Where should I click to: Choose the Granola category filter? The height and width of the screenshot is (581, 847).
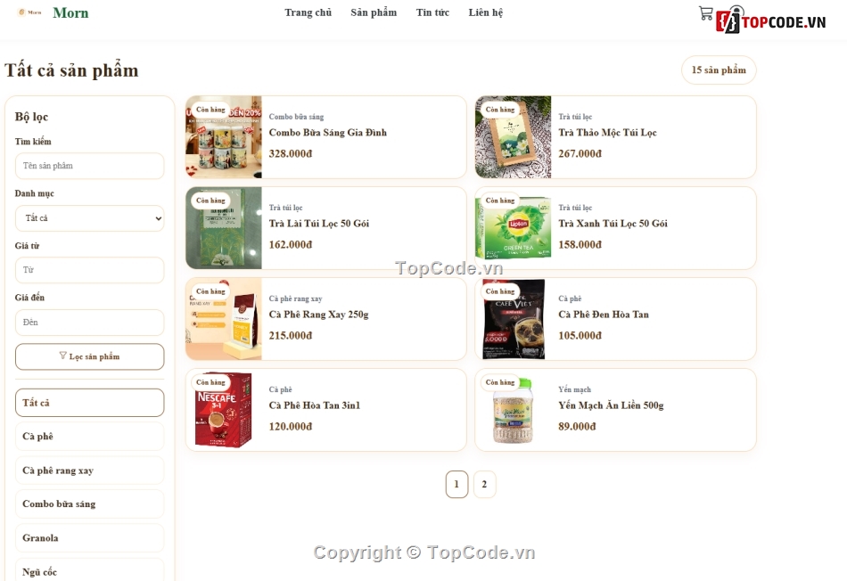click(x=90, y=538)
